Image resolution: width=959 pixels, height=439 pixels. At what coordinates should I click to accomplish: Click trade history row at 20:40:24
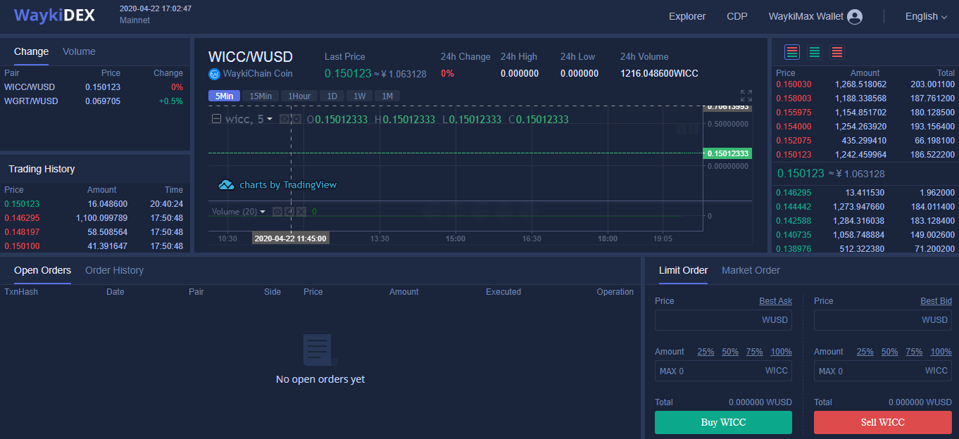tap(94, 204)
